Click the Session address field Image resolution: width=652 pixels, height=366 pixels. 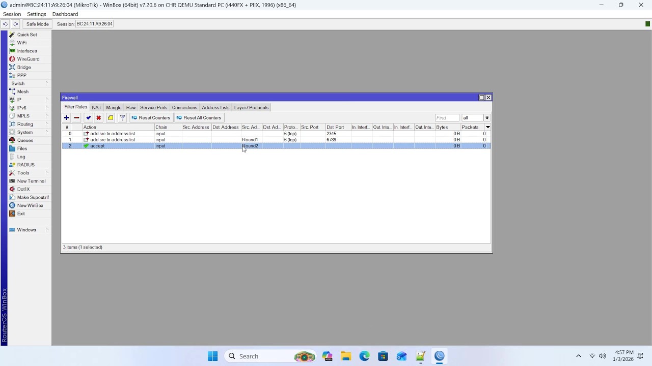(x=95, y=24)
